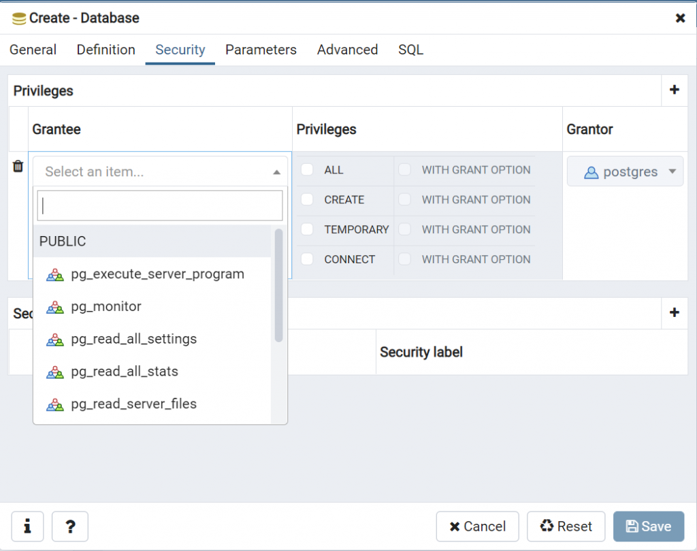Click the pg_monitor group role icon
The width and height of the screenshot is (697, 551).
(55, 307)
